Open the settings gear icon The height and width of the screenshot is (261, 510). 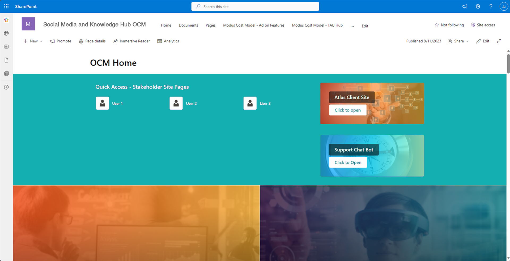tap(478, 6)
